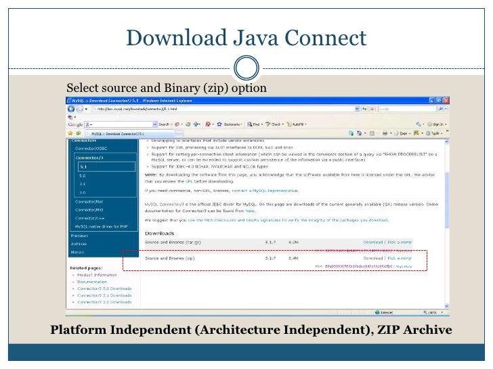Viewport: 493px width, 369px height.
Task: Click the Print icon on IE command bar
Action: [x=385, y=133]
